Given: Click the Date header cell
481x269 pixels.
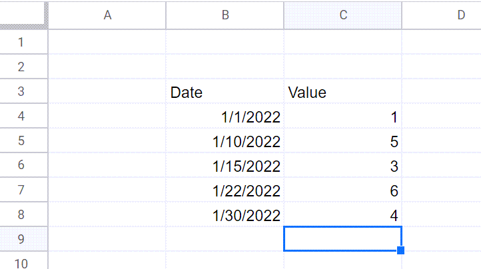Looking at the screenshot, I should 225,93.
